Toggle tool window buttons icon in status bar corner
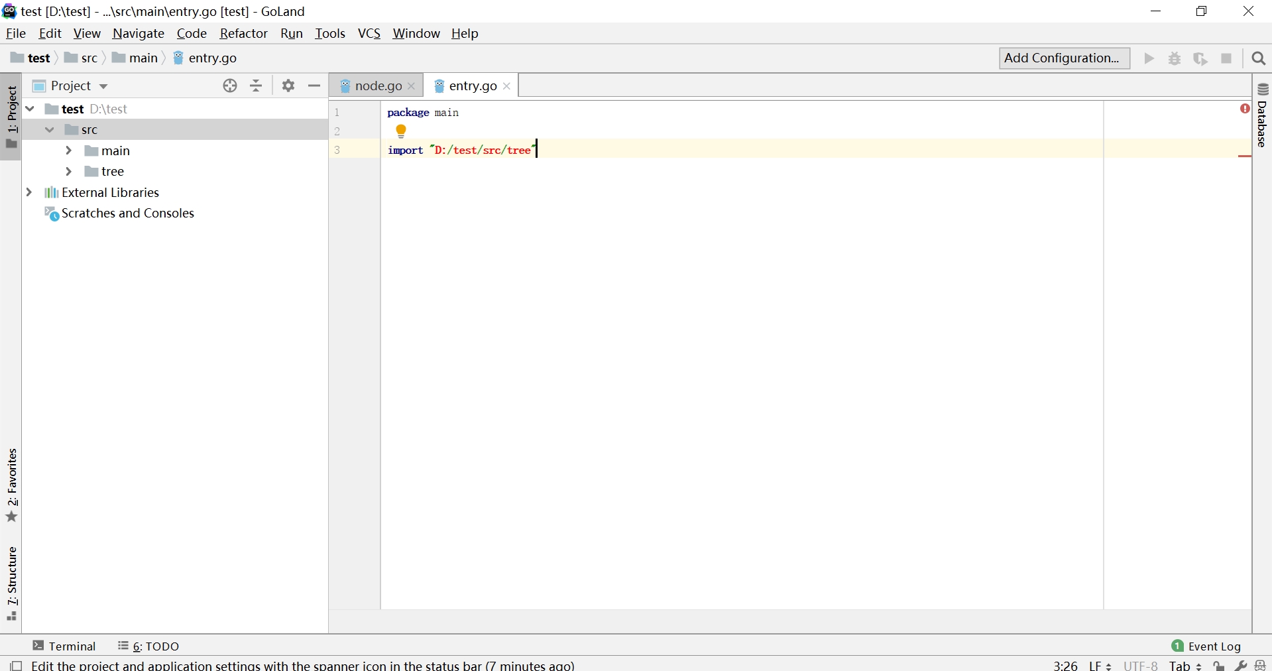Image resolution: width=1272 pixels, height=671 pixels. pyautogui.click(x=16, y=666)
